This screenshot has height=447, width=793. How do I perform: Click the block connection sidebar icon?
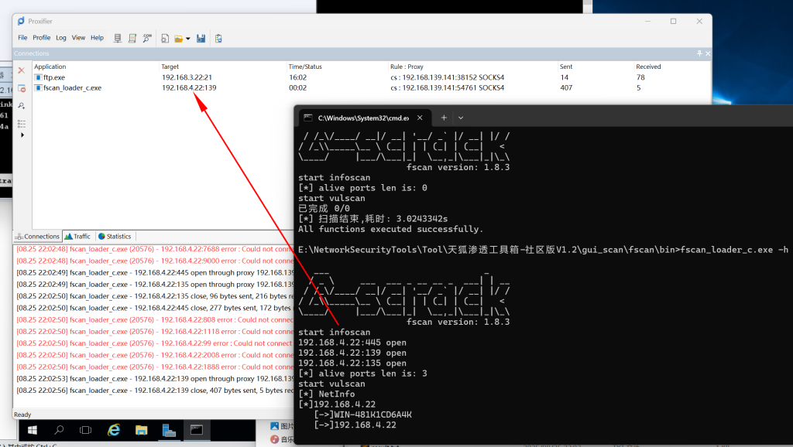click(22, 88)
